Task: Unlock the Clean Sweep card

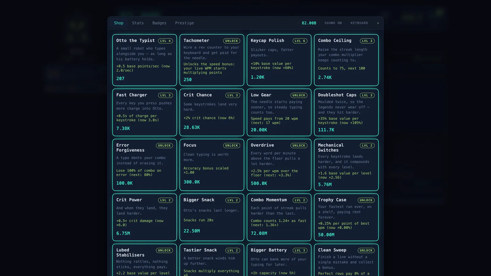Action: pos(346,260)
